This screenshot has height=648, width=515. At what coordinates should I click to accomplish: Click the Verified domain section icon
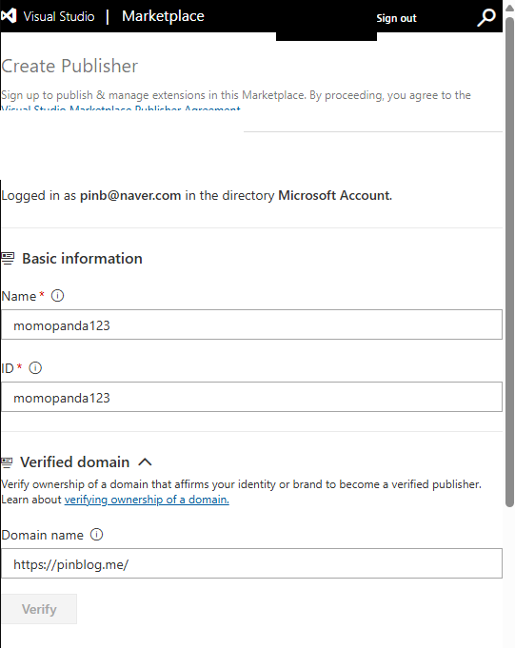7,462
